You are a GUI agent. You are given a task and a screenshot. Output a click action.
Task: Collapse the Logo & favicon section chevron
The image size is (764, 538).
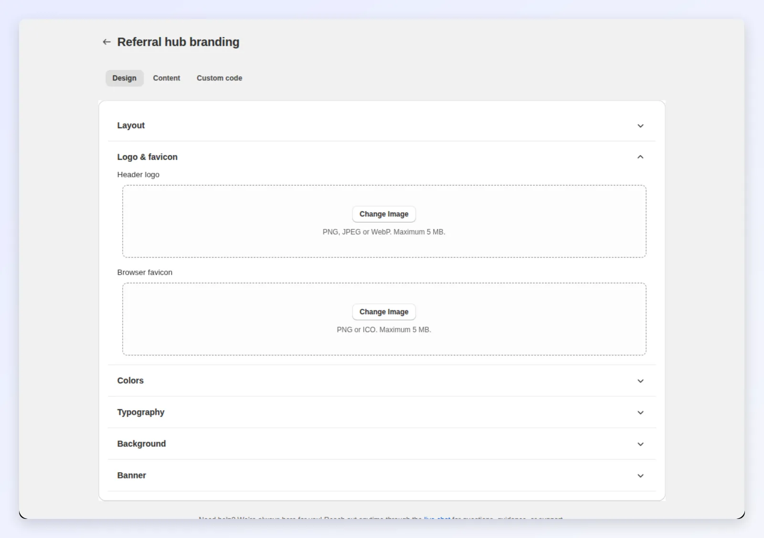pyautogui.click(x=640, y=157)
